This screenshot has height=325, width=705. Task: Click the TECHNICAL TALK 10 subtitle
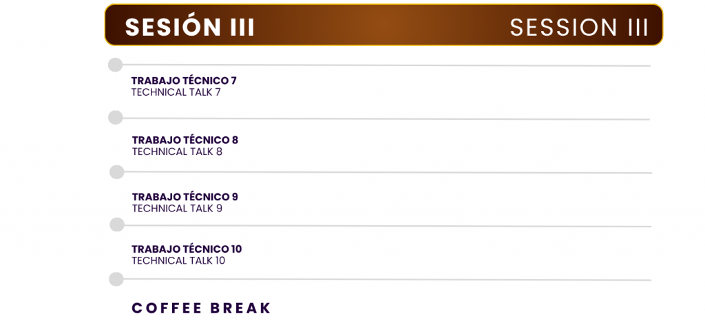178,260
